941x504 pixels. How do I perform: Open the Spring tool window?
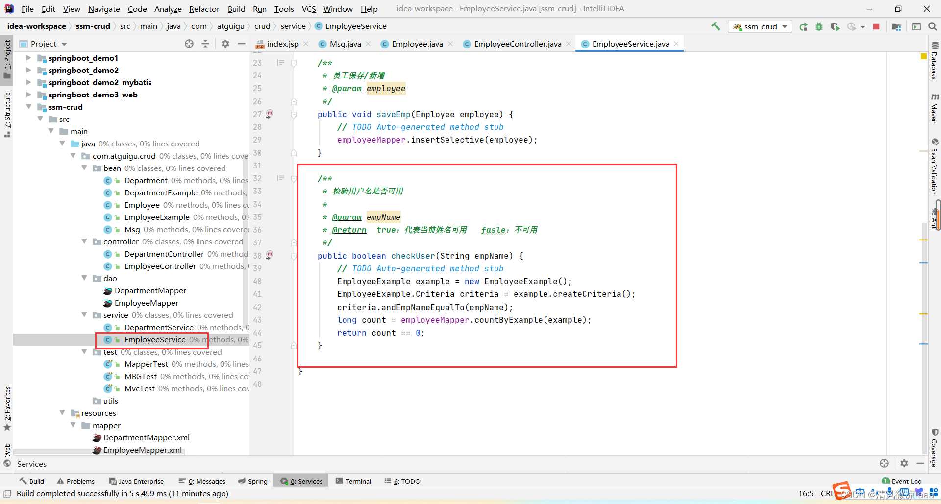click(x=253, y=481)
